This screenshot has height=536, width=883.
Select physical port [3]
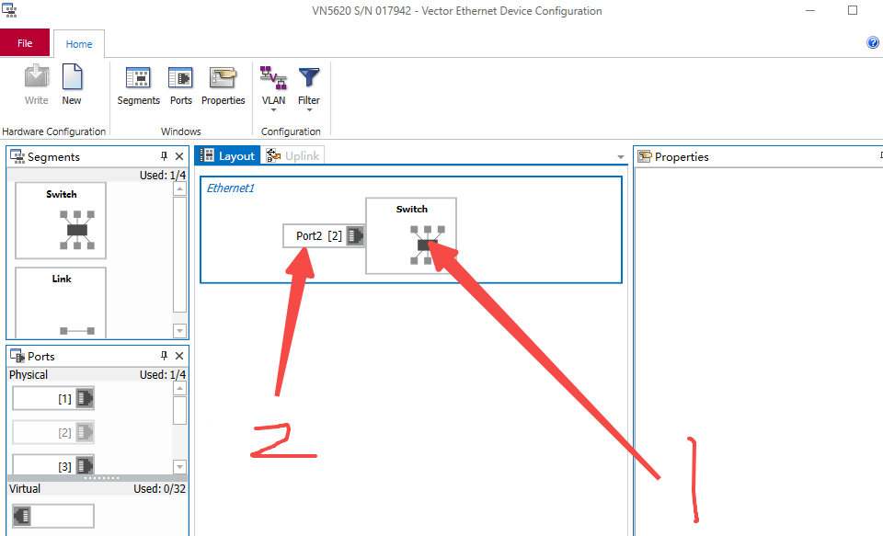(x=53, y=465)
